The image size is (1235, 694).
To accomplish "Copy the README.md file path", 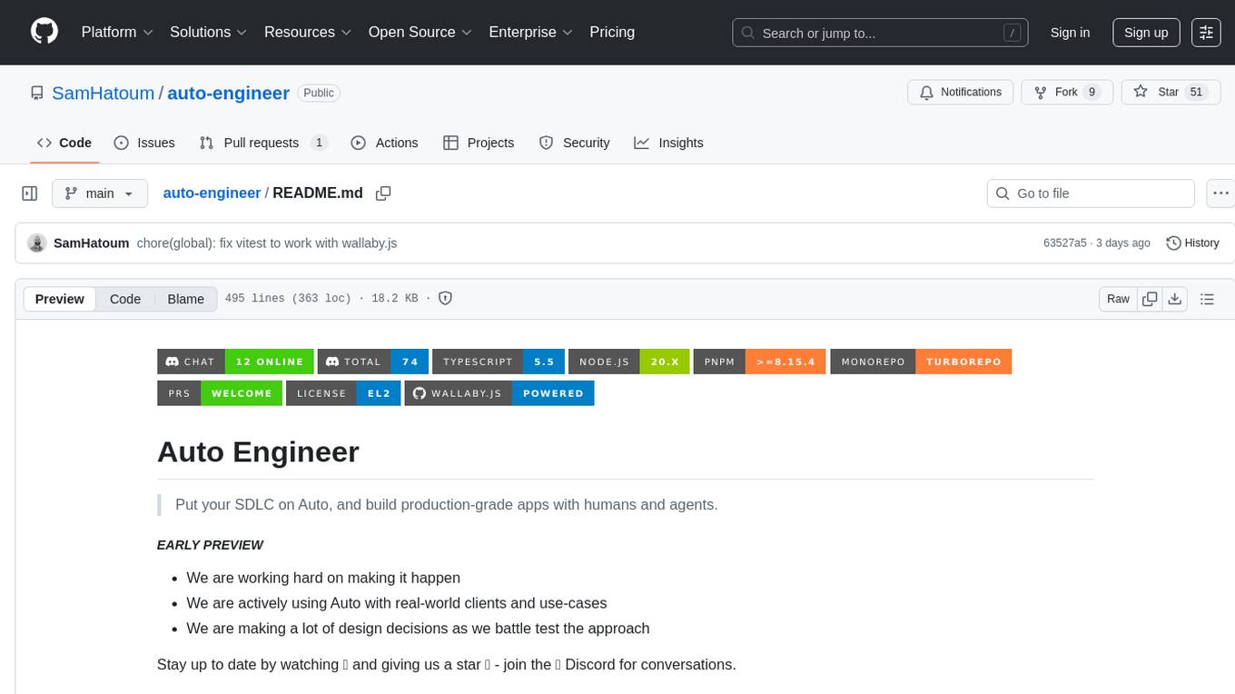I will [x=383, y=193].
